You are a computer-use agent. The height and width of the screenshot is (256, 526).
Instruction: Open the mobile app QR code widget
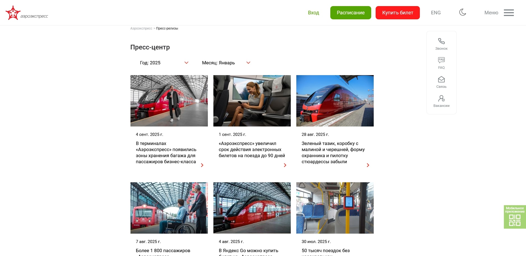point(514,217)
